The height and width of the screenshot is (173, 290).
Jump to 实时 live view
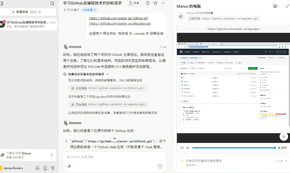[x=283, y=148]
